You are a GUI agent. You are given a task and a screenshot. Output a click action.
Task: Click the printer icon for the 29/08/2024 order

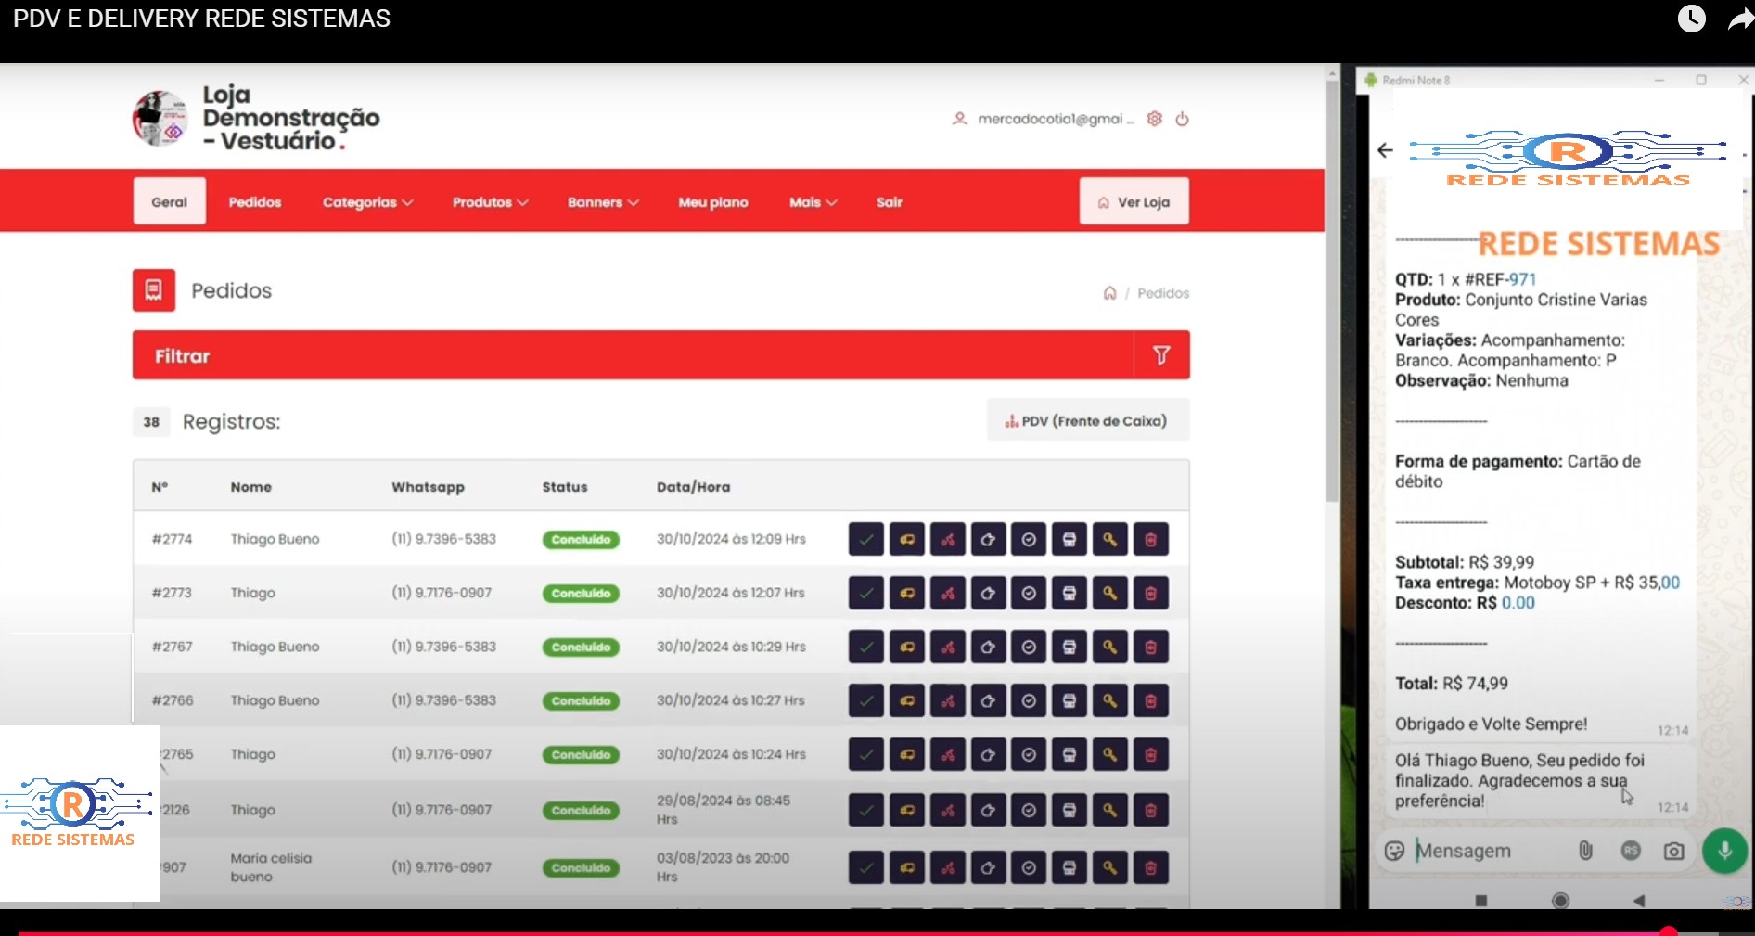coord(1070,810)
